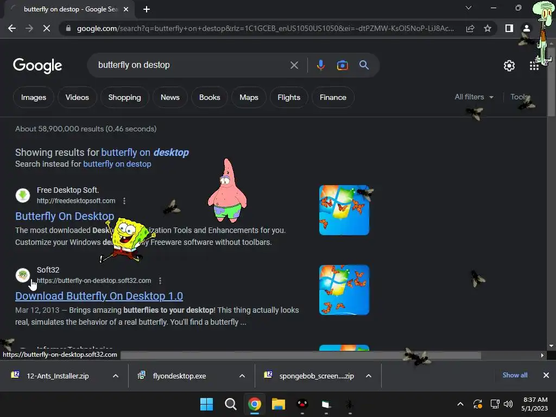
Task: Switch to Chrome in the taskbar
Action: coord(254,404)
